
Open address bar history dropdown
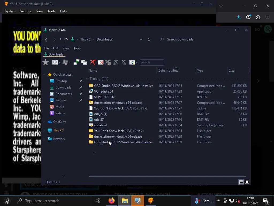pos(141,40)
